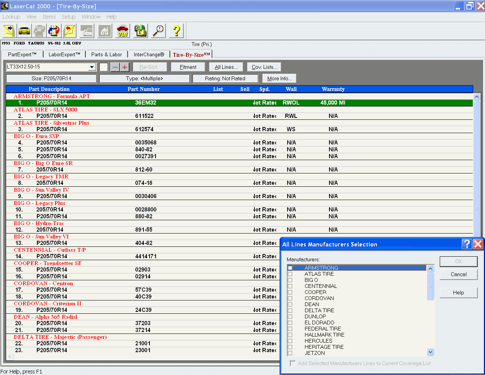This screenshot has height=375, width=485.
Task: Click the Cov. Lists... button
Action: pyautogui.click(x=264, y=67)
